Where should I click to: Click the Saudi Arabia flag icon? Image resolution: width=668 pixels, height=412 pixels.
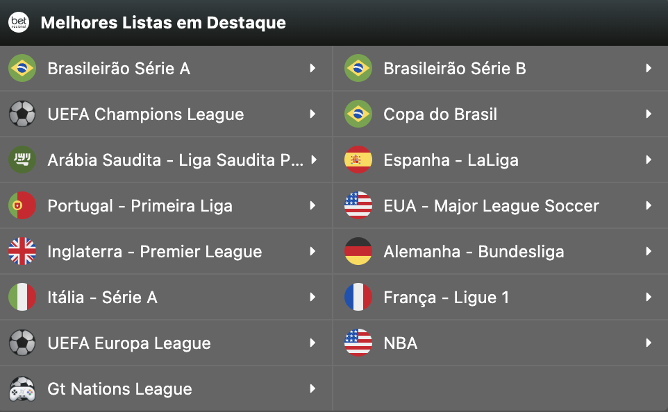click(x=22, y=160)
